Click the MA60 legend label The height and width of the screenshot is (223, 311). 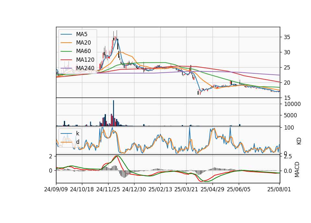tap(83, 51)
